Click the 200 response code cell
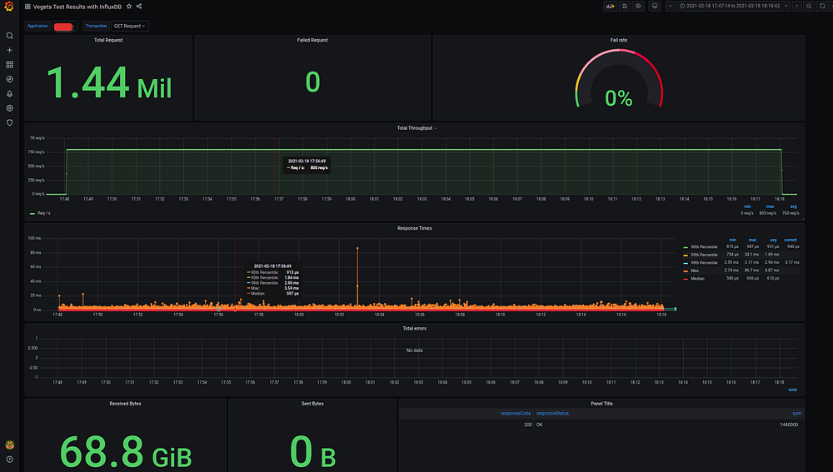833x472 pixels. 527,425
